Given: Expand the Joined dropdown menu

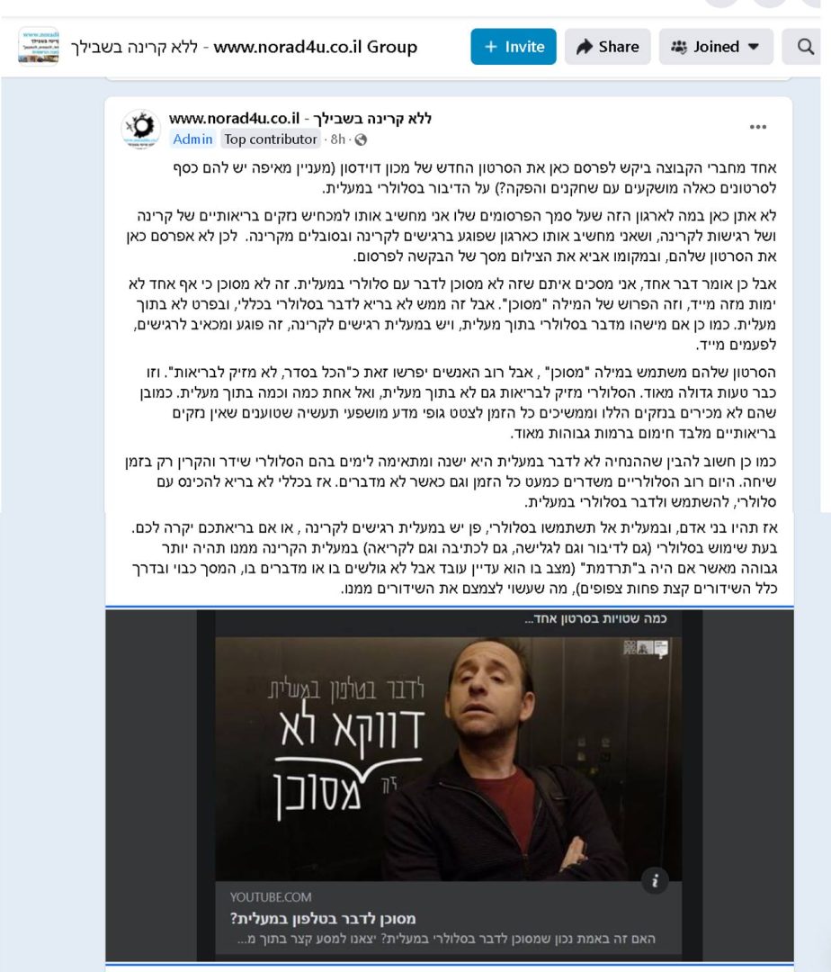Looking at the screenshot, I should click(x=716, y=47).
